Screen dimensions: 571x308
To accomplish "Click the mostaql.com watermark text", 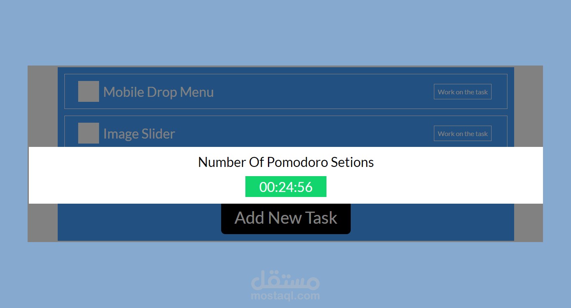I will click(285, 296).
